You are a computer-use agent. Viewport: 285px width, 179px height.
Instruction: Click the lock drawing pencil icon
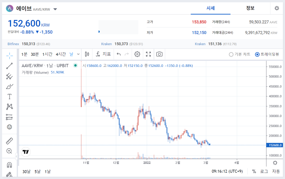coord(9,174)
